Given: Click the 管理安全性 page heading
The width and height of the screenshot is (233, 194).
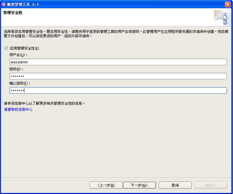Looking at the screenshot, I should 13,12.
